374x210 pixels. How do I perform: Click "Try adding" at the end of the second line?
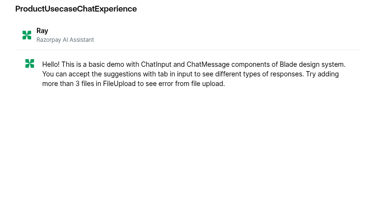pos(322,74)
